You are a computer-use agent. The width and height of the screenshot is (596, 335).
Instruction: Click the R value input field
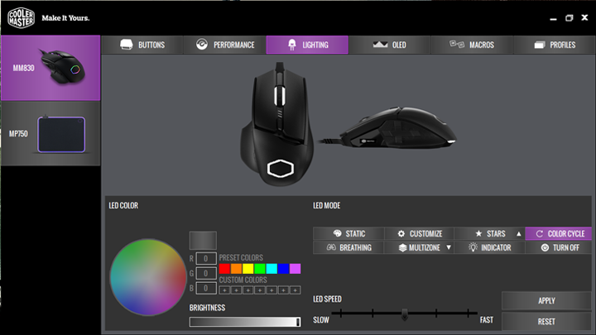point(205,258)
